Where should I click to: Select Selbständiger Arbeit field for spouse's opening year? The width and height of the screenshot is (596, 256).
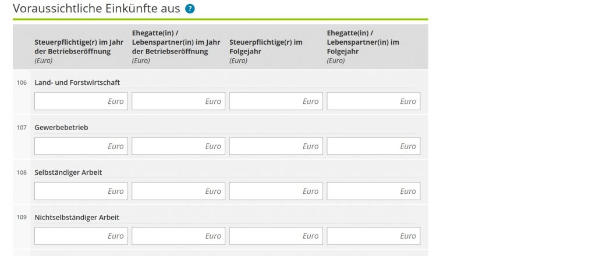tap(178, 191)
